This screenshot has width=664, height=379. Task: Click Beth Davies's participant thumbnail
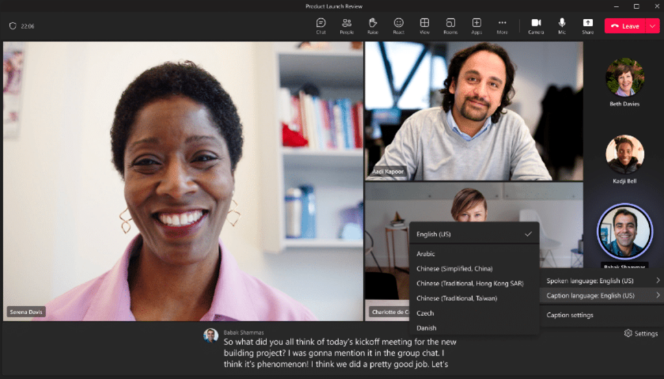624,78
